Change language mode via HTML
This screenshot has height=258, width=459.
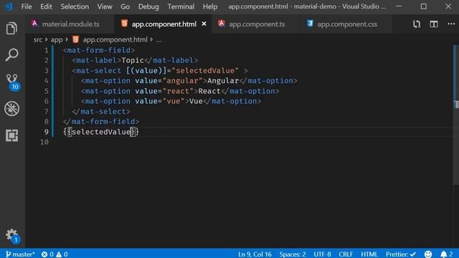[369, 254]
